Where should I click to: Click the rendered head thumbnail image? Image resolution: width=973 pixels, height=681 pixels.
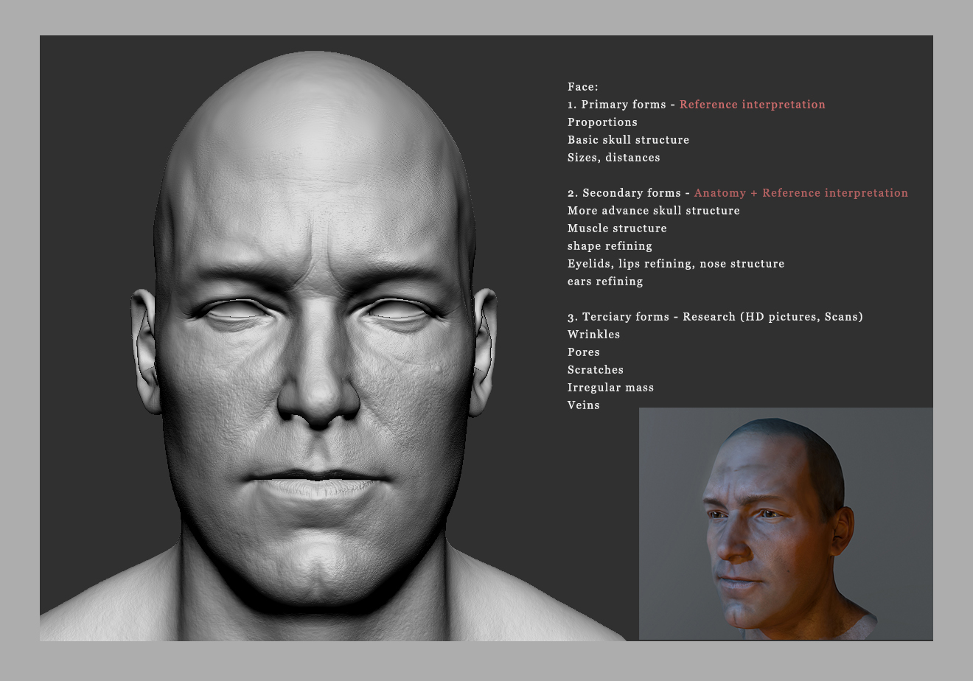pyautogui.click(x=786, y=524)
